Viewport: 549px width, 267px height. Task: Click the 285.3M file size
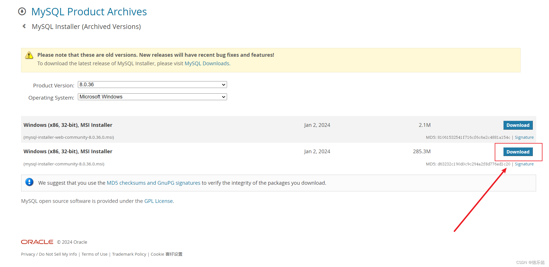[422, 152]
